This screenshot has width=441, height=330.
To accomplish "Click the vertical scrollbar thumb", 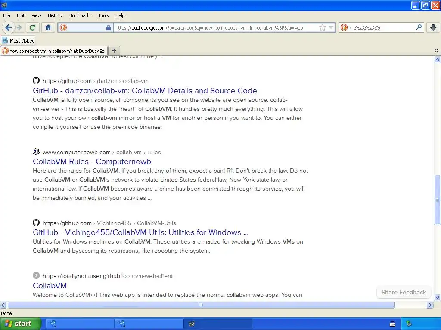I will (437, 200).
